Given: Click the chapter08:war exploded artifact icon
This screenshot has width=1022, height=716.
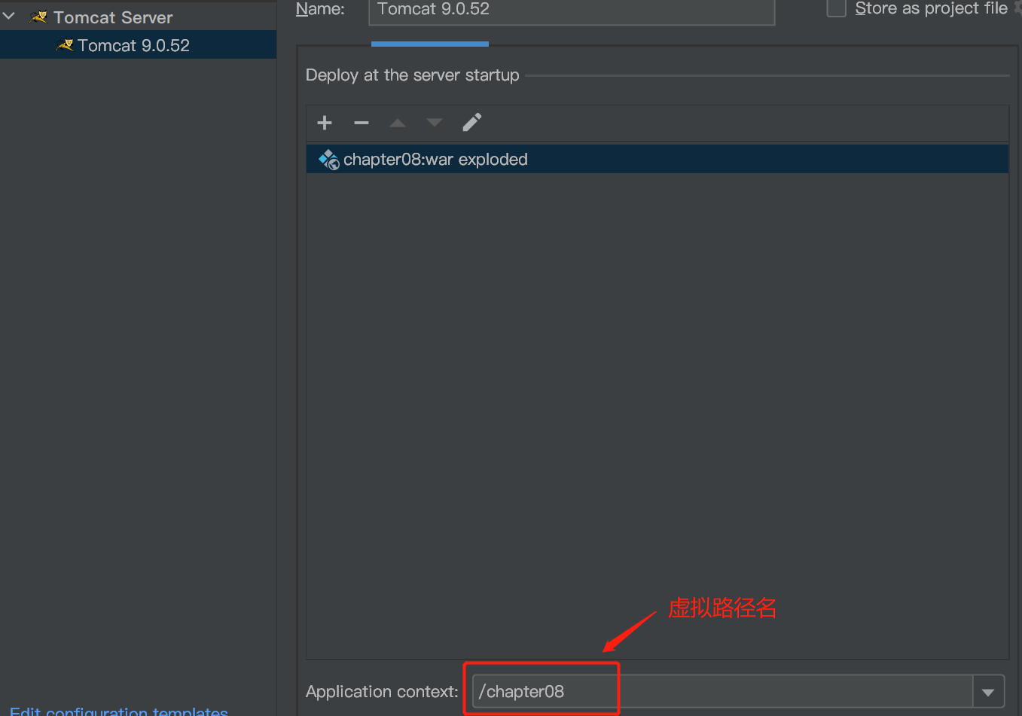Looking at the screenshot, I should (328, 160).
